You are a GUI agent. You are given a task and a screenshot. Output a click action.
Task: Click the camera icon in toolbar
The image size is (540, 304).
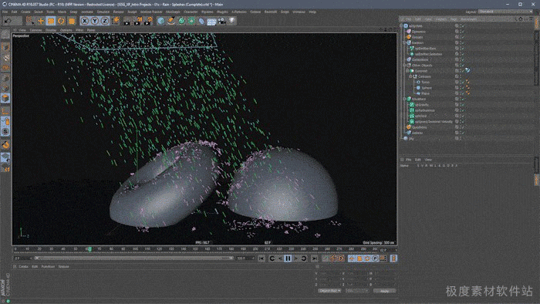[x=222, y=21]
